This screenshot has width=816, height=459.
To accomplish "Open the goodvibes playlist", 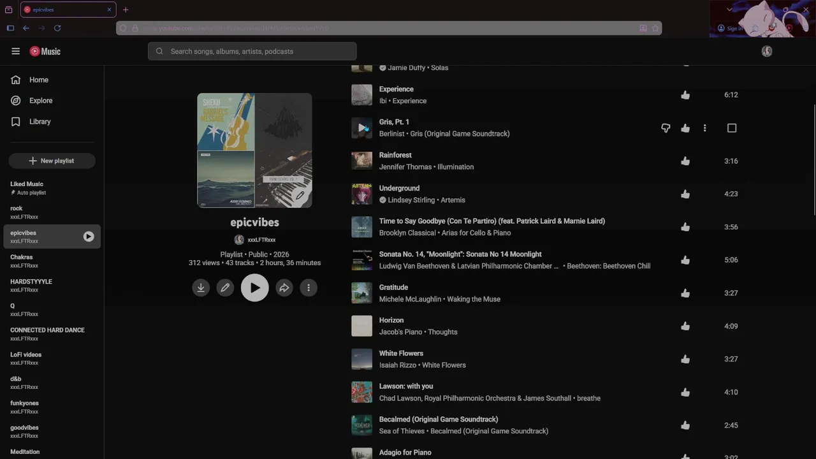I will click(52, 432).
